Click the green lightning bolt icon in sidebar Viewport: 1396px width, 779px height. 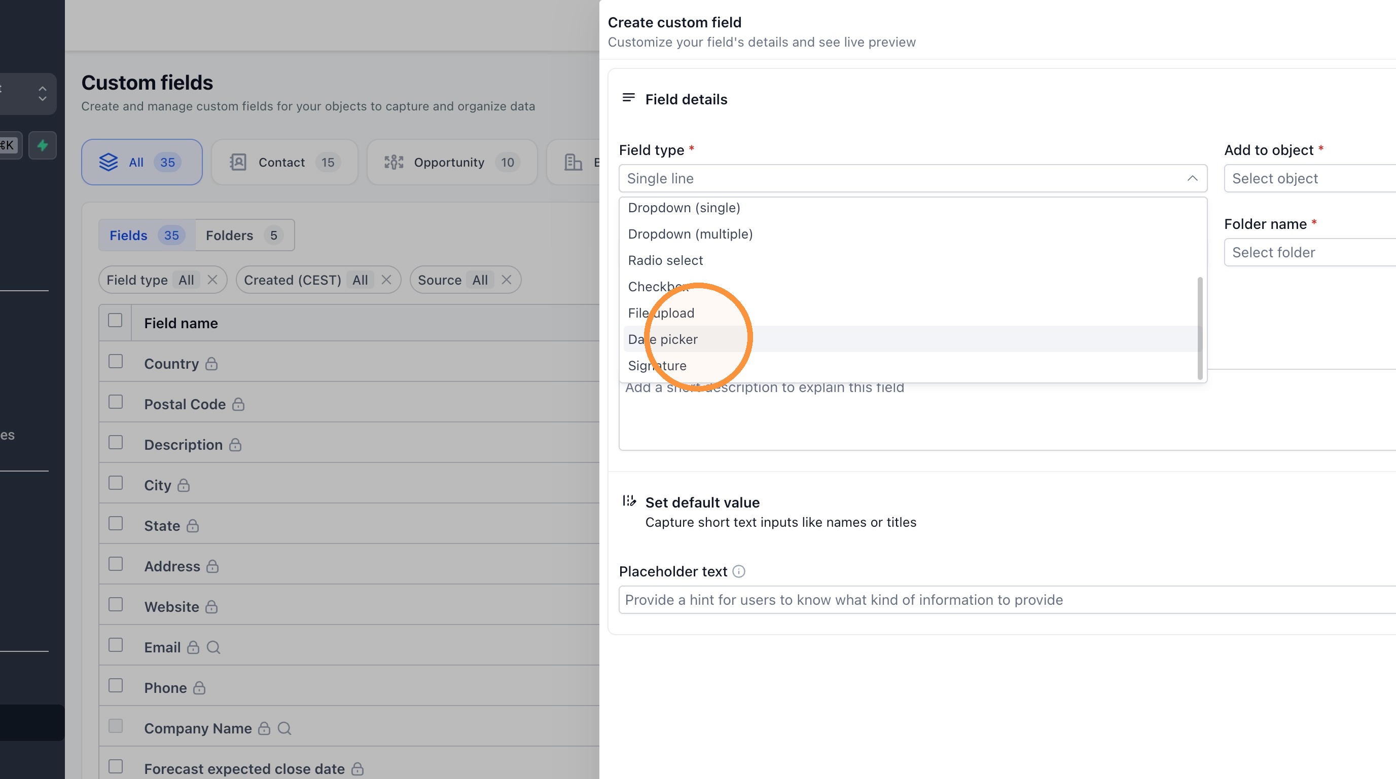tap(42, 145)
